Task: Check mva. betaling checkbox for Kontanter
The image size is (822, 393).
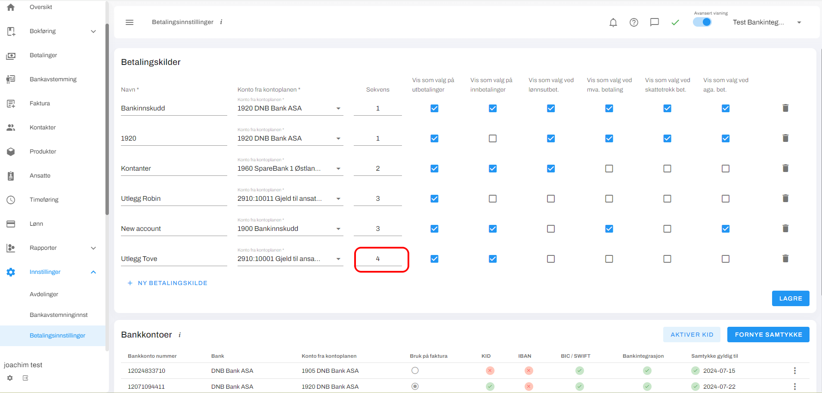Action: point(609,169)
